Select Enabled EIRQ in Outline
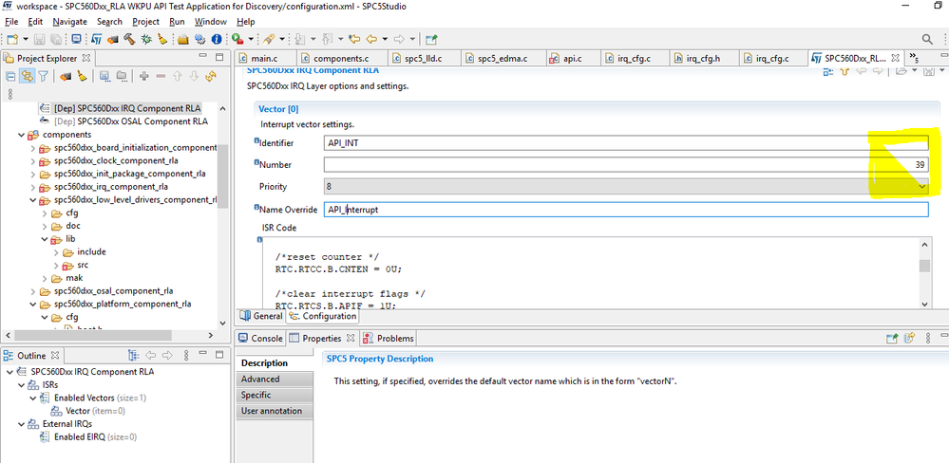Image resolution: width=949 pixels, height=463 pixels. pyautogui.click(x=88, y=436)
